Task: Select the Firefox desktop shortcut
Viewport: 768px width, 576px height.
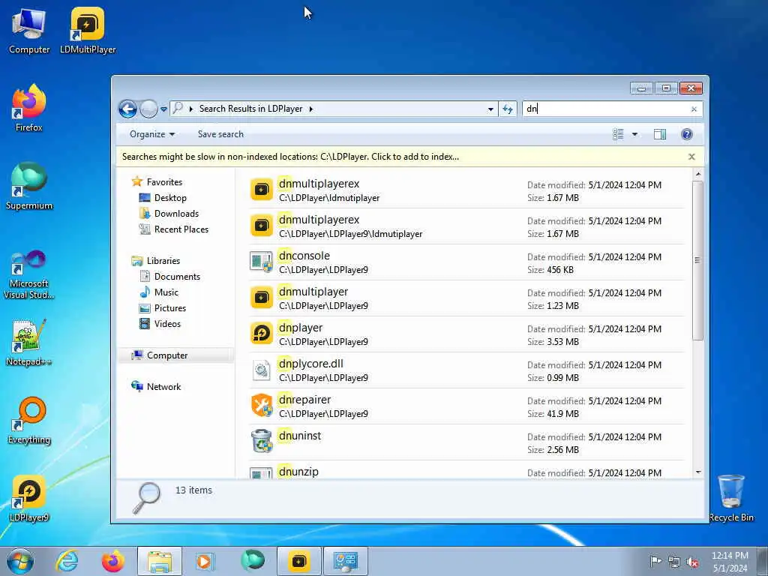Action: pos(29,108)
